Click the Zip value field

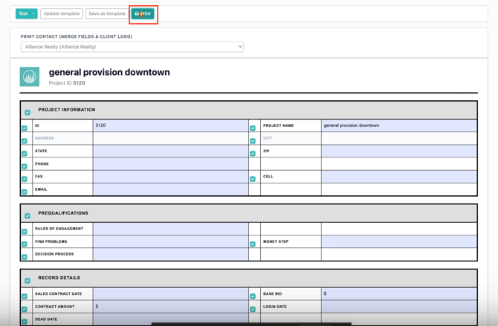click(x=399, y=151)
